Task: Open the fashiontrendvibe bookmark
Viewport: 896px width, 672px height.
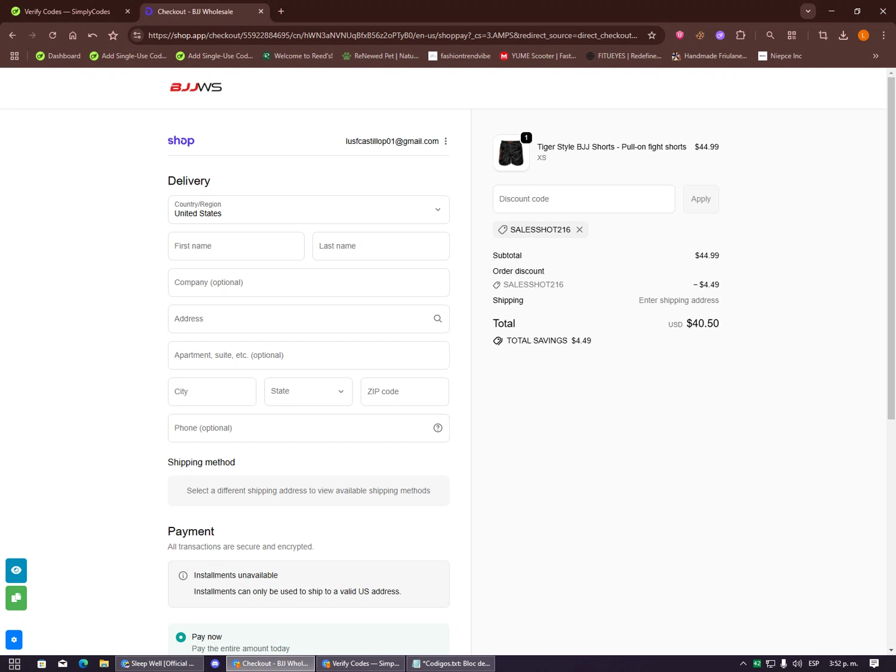Action: pyautogui.click(x=459, y=56)
